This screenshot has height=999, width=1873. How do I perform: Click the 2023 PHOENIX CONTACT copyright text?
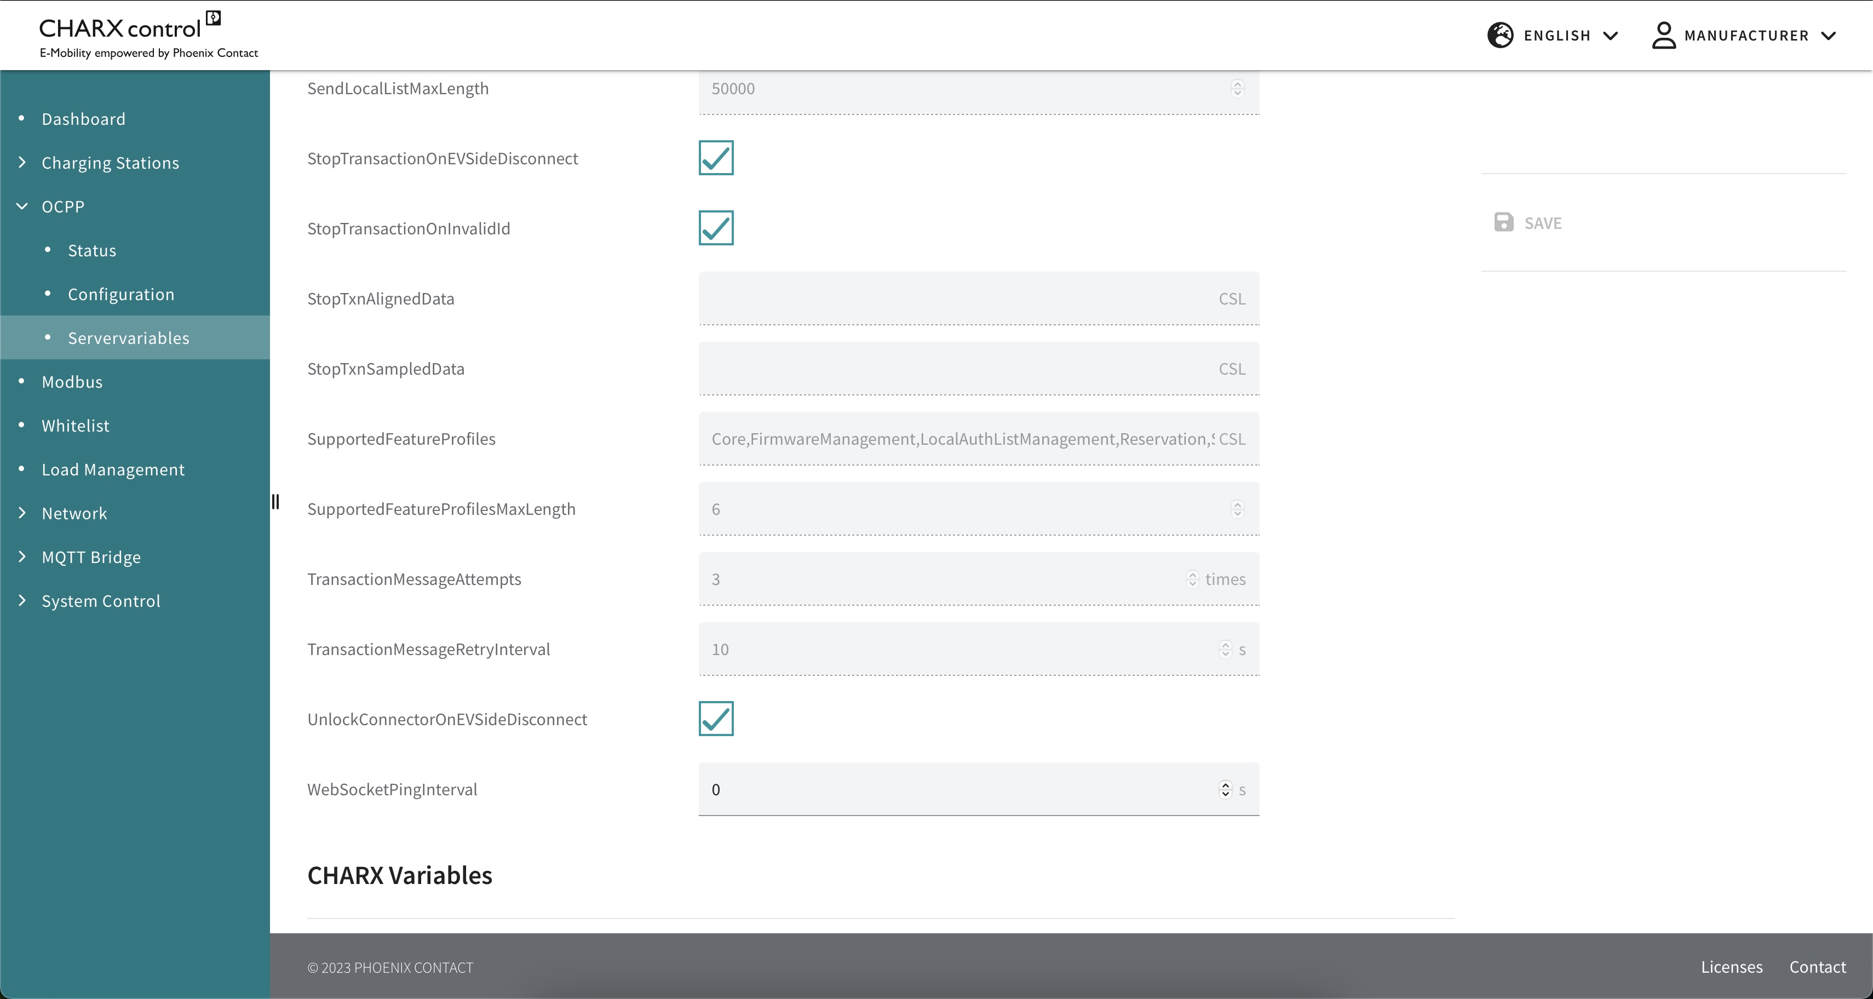tap(390, 967)
